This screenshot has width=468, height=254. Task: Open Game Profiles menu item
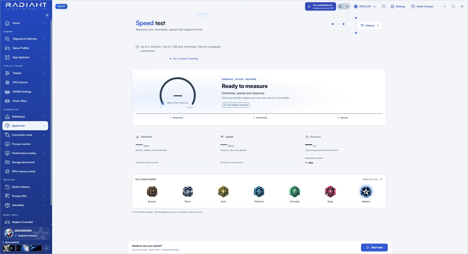pyautogui.click(x=25, y=48)
